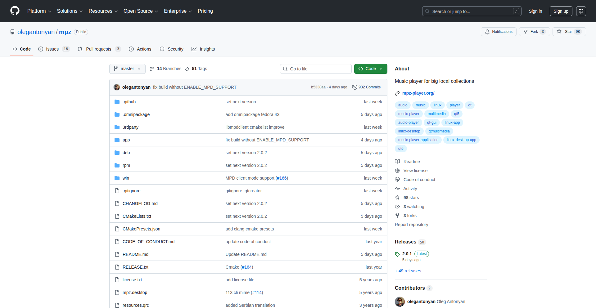Open the Pull requests tab
Viewport: 596px width, 308px height.
coord(99,49)
